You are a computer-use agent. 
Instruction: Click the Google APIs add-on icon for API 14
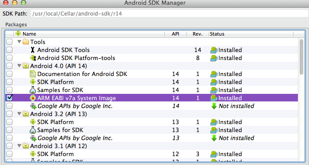click(33, 106)
